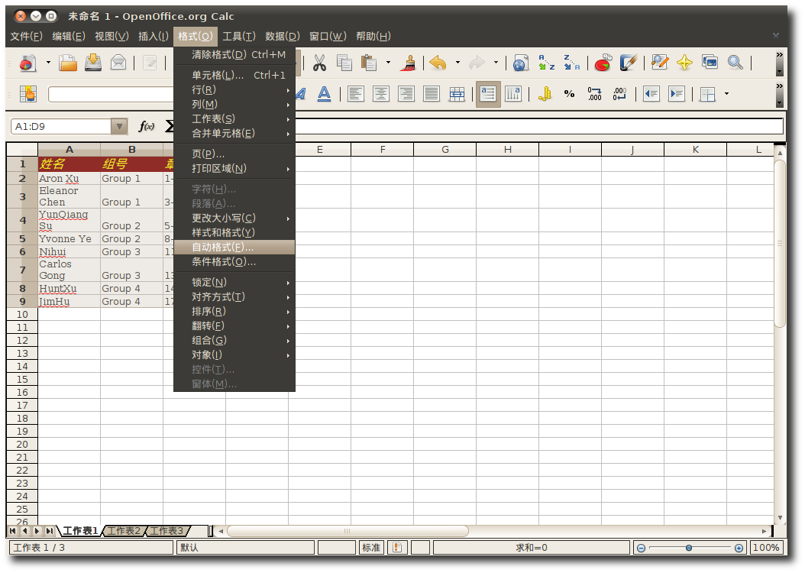The width and height of the screenshot is (805, 573).
Task: Click the Zoom magnifier icon
Action: pos(735,63)
